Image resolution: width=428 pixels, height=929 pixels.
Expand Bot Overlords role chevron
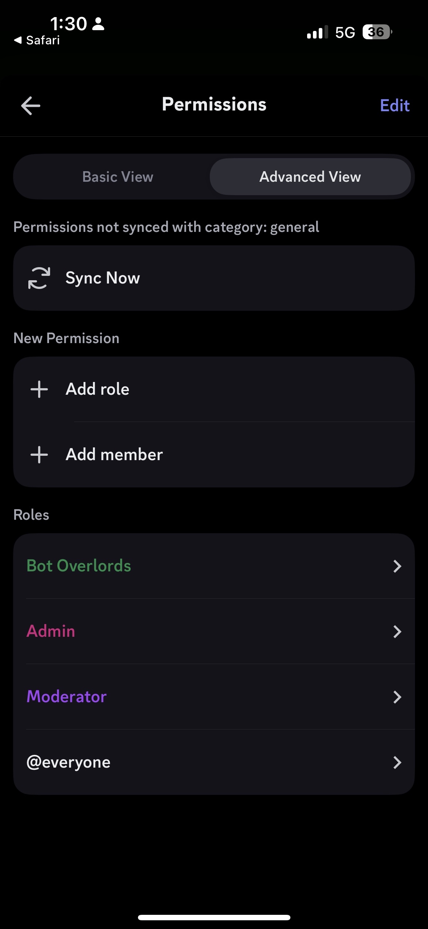(398, 566)
